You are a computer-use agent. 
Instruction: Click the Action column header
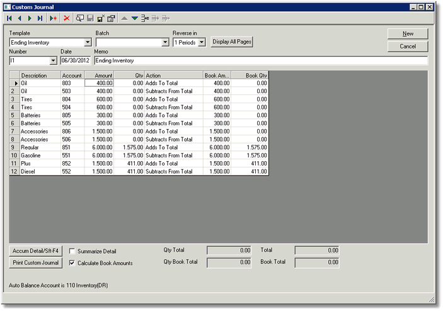click(174, 76)
